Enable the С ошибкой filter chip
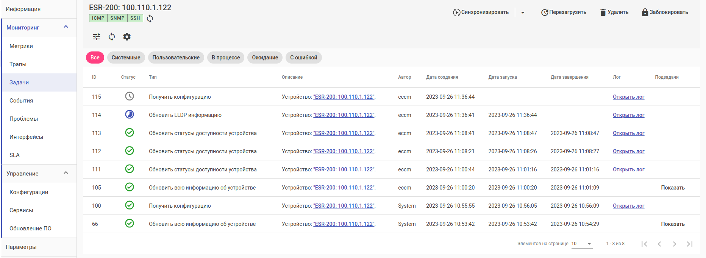Image resolution: width=706 pixels, height=258 pixels. (303, 58)
